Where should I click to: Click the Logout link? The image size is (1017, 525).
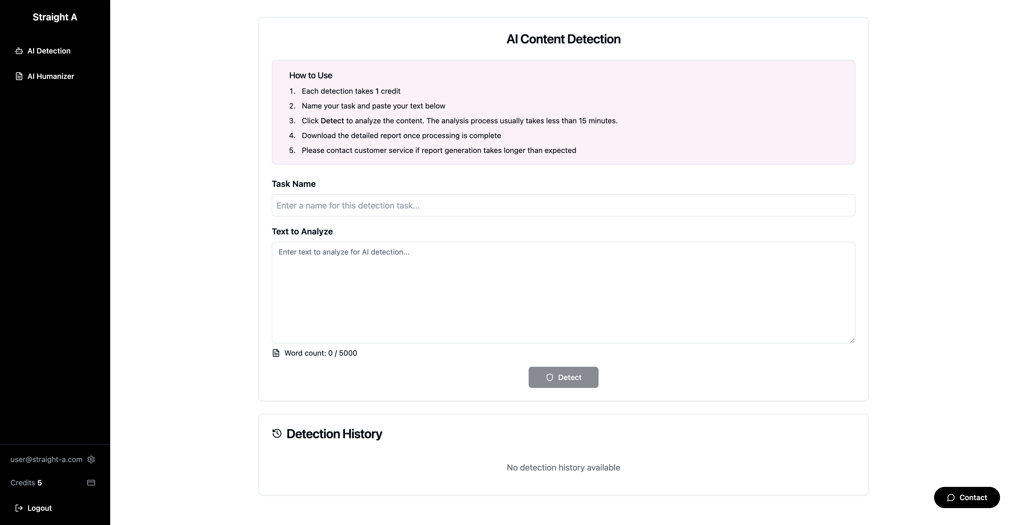point(39,508)
